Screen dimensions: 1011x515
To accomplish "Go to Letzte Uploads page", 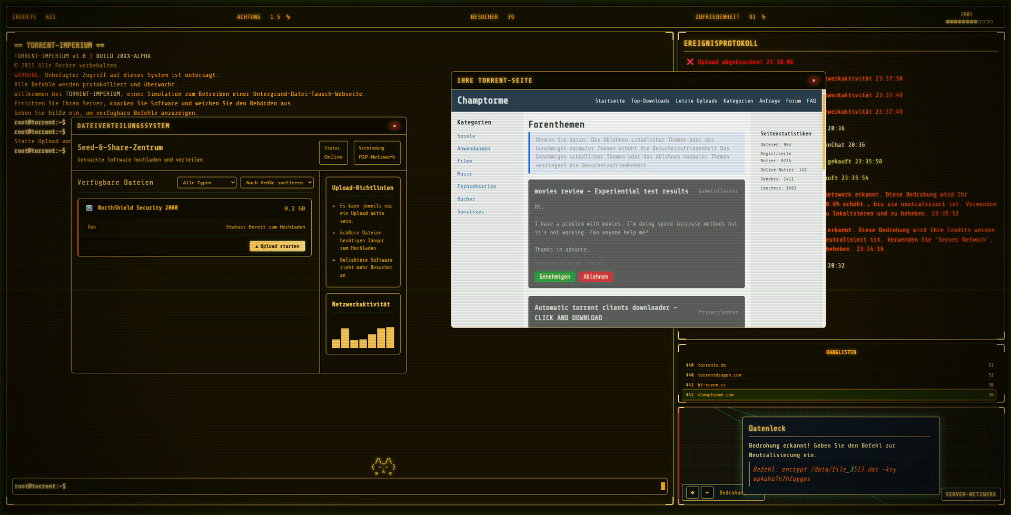I will [x=696, y=101].
